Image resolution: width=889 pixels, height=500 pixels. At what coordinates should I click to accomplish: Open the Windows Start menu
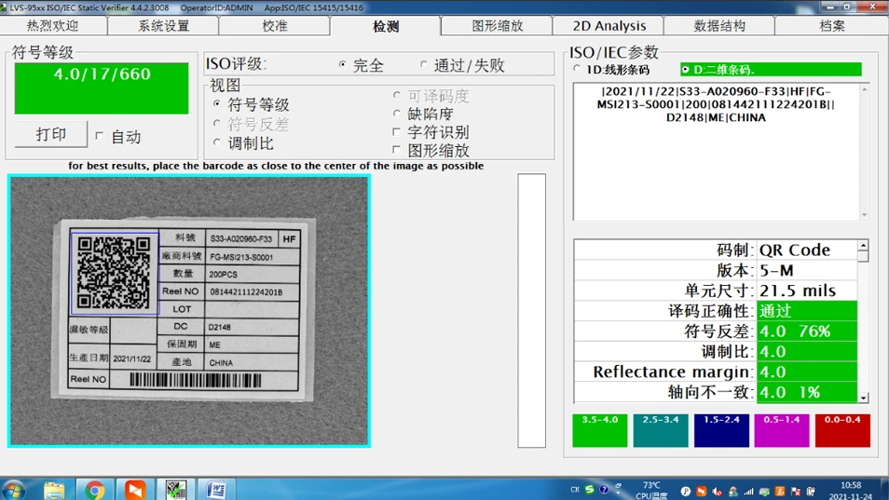point(14,489)
